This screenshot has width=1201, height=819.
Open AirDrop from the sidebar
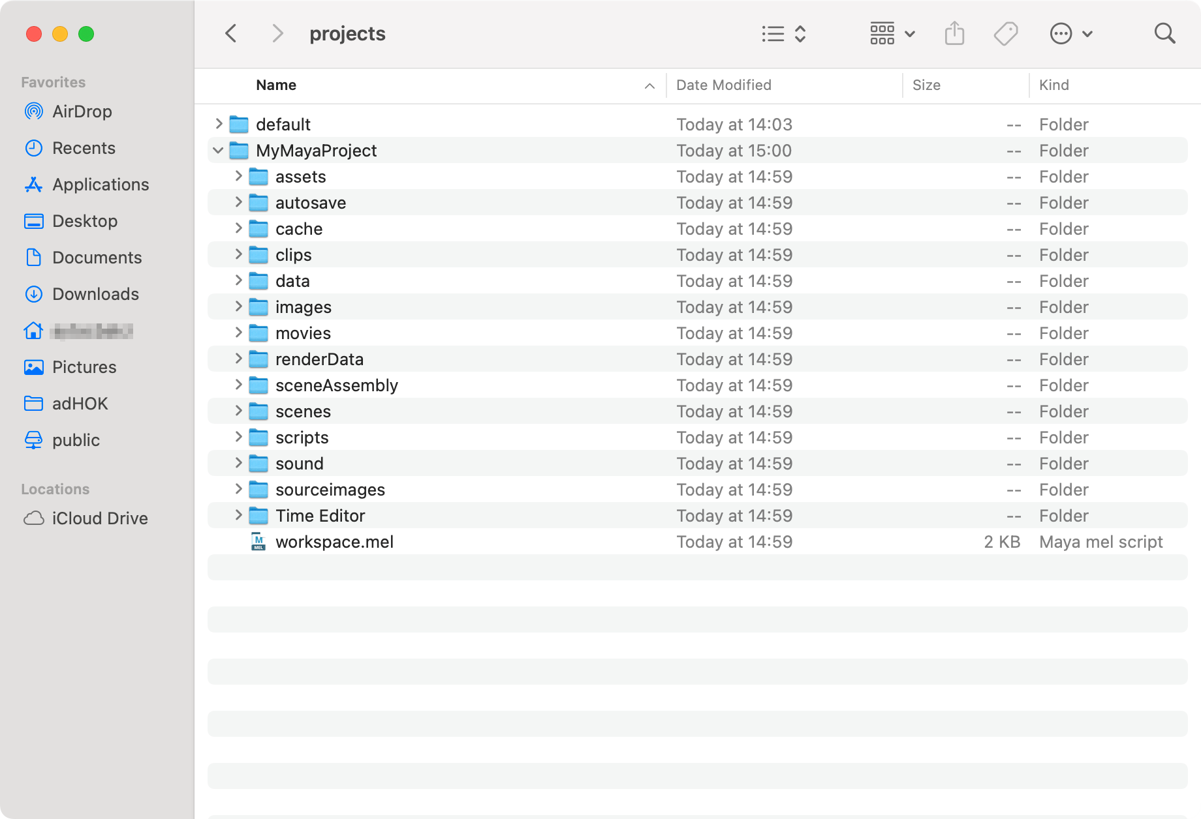[81, 112]
